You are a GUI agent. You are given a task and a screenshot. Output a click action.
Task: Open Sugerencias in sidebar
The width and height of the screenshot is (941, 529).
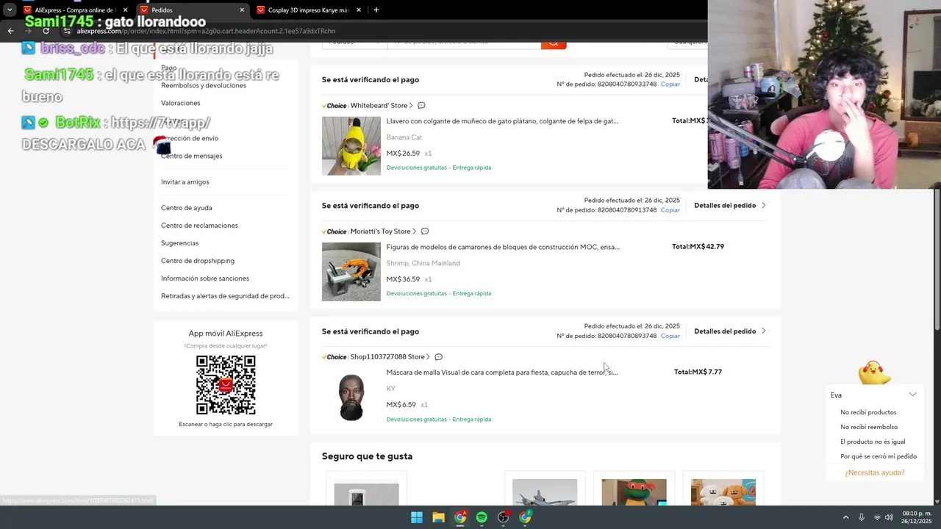[x=180, y=243]
